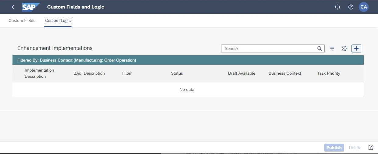Screen dimensions: 378x154
Task: Open table personalization gear icon
Action: tap(344, 48)
